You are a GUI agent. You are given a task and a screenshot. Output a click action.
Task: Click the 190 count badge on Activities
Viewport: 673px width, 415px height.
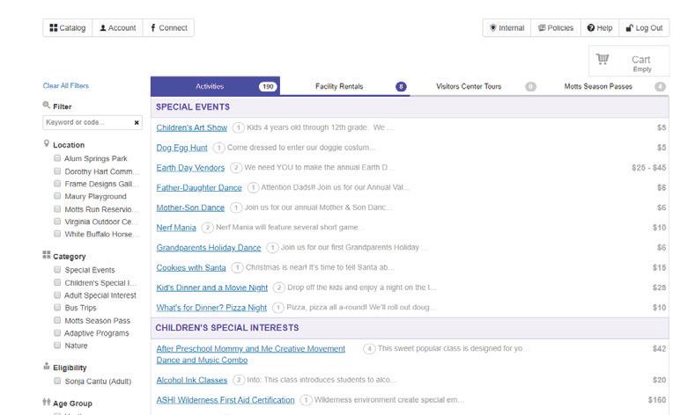[268, 86]
